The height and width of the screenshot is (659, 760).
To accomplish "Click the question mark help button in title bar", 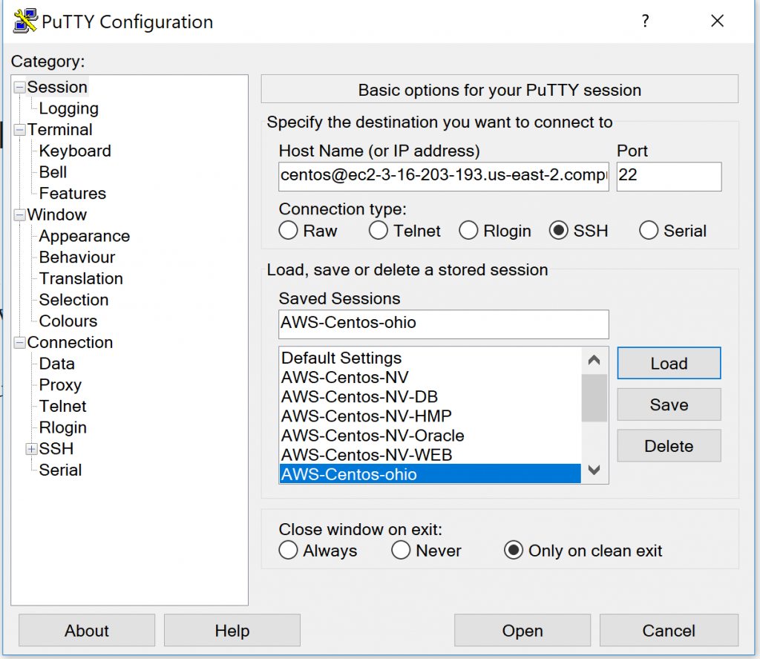I will point(645,21).
